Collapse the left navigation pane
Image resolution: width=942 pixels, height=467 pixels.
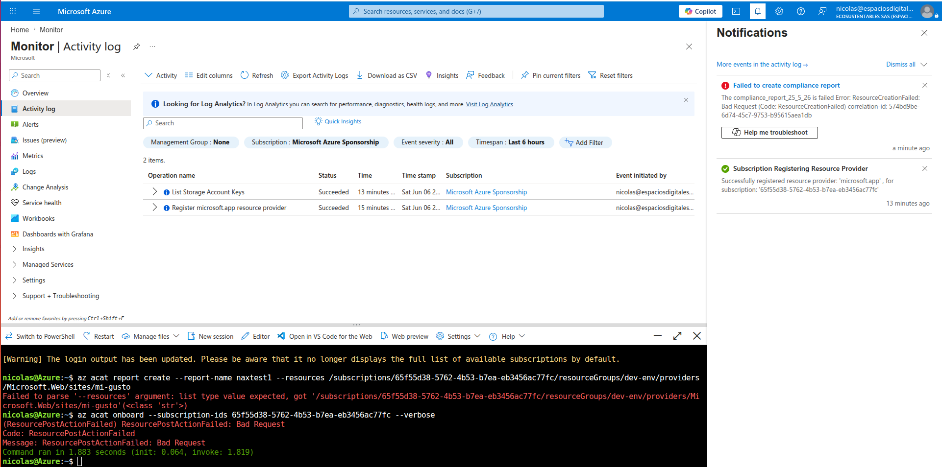click(123, 75)
